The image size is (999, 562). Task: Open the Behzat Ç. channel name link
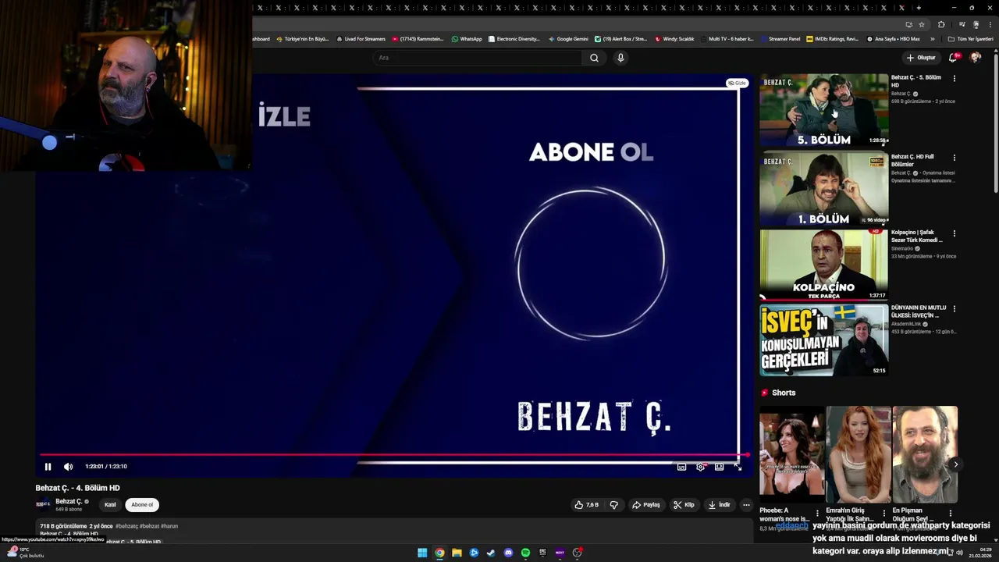(69, 501)
